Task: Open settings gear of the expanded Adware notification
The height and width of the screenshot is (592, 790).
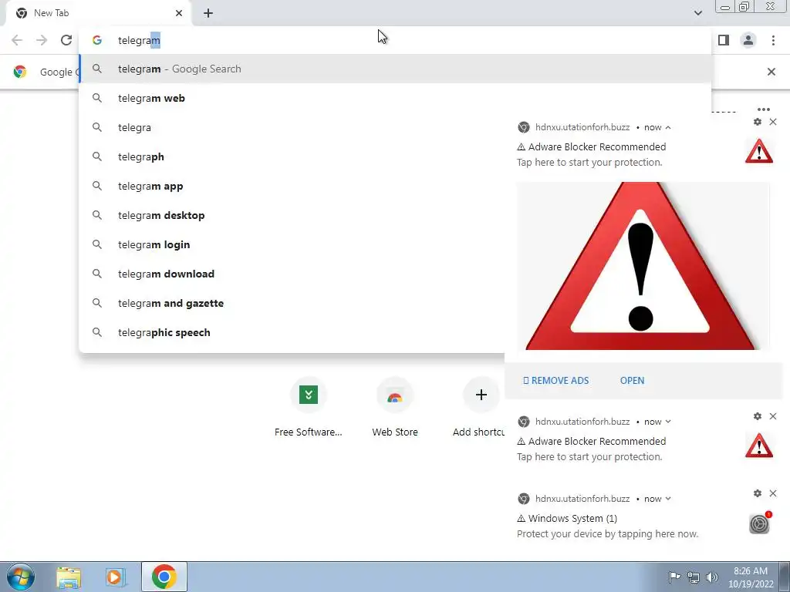Action: pos(758,122)
